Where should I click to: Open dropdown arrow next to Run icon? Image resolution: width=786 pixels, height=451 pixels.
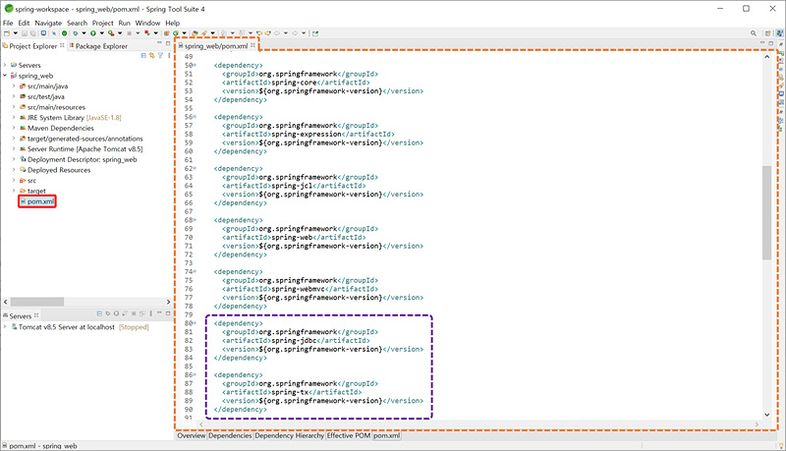tap(102, 33)
